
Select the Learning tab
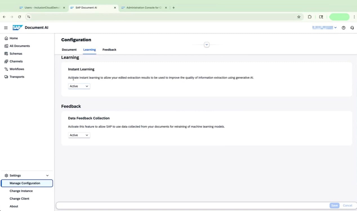[90, 50]
